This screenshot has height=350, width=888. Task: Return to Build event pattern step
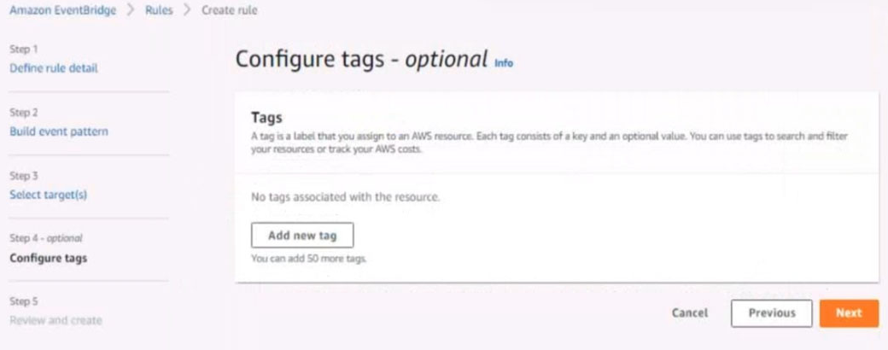point(59,131)
